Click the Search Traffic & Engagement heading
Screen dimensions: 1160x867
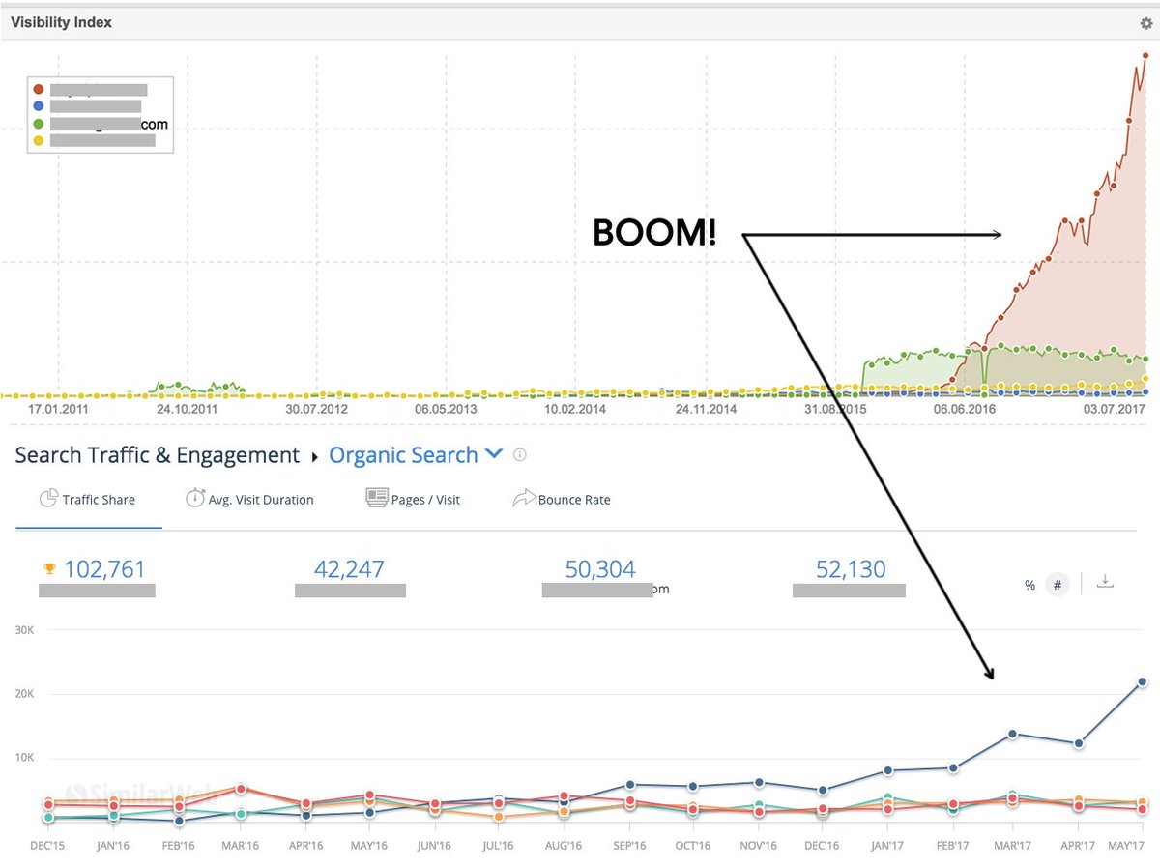coord(158,455)
